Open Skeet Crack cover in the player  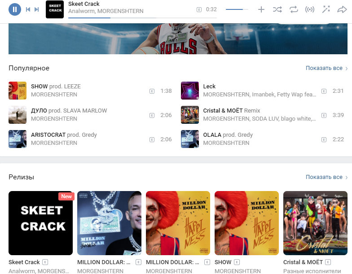coord(55,9)
